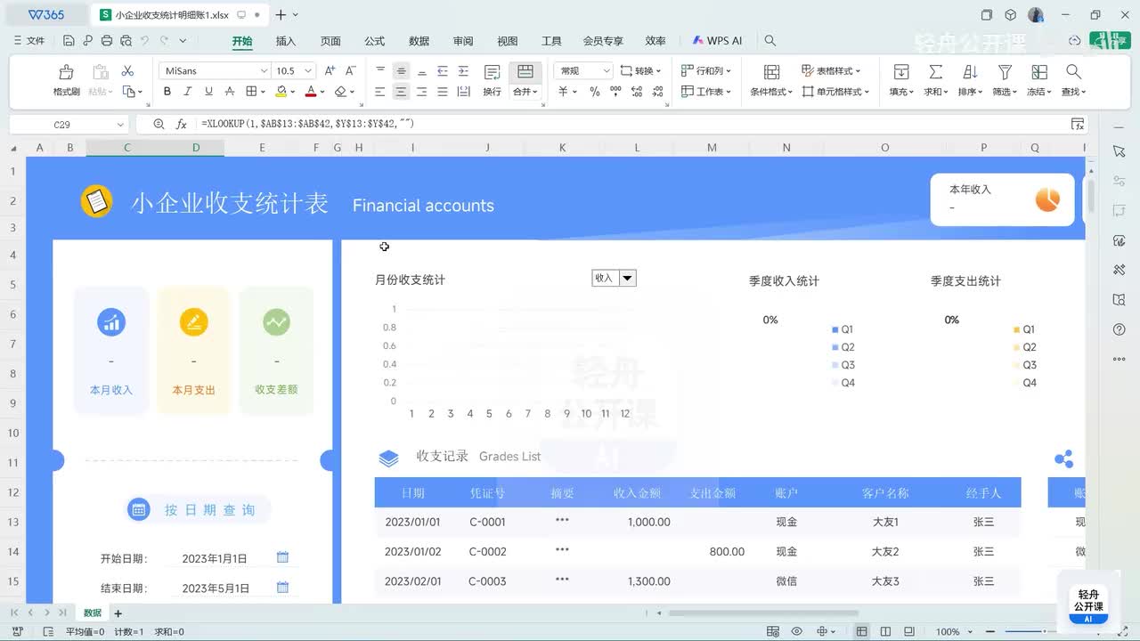Click the calendar icon next to 开始日期
Image resolution: width=1140 pixels, height=641 pixels.
point(282,557)
